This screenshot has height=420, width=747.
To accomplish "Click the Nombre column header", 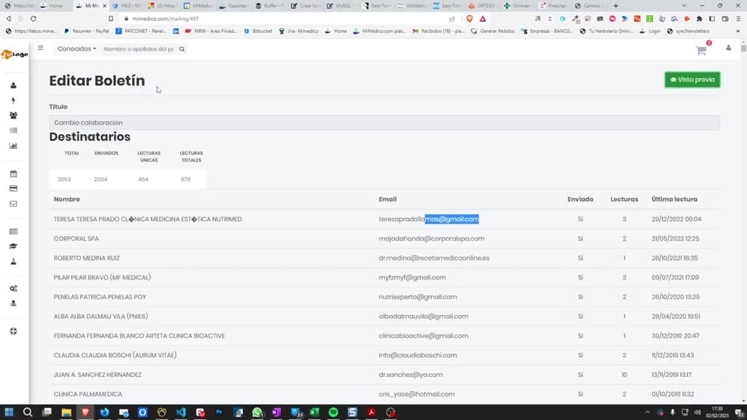I will [x=66, y=199].
